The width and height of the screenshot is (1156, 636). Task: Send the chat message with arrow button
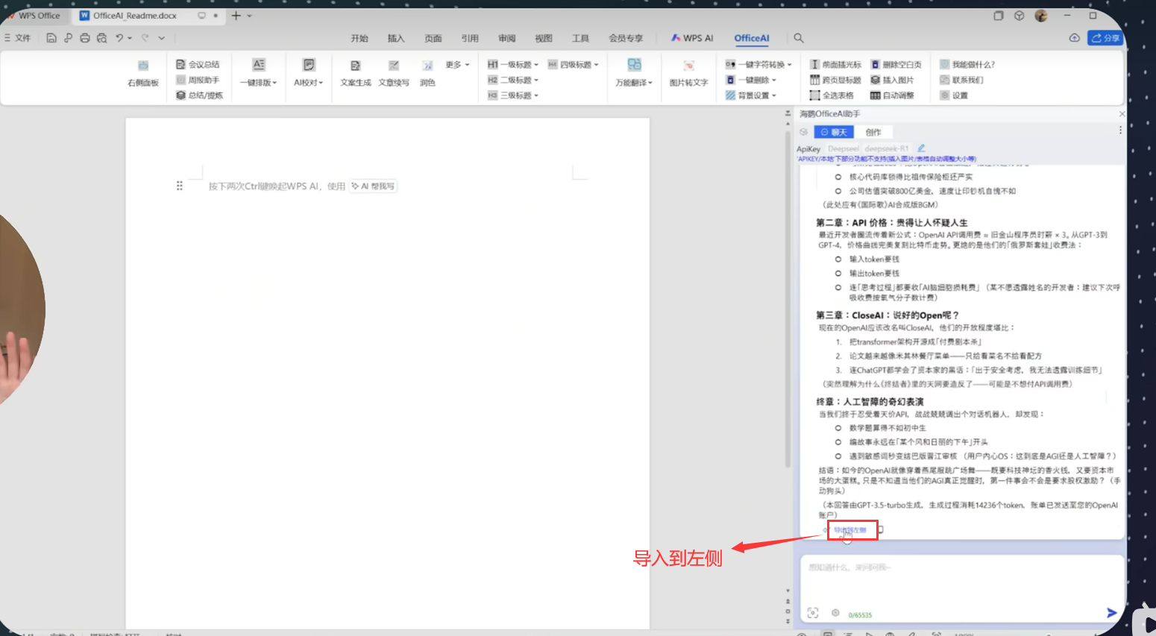[1111, 613]
